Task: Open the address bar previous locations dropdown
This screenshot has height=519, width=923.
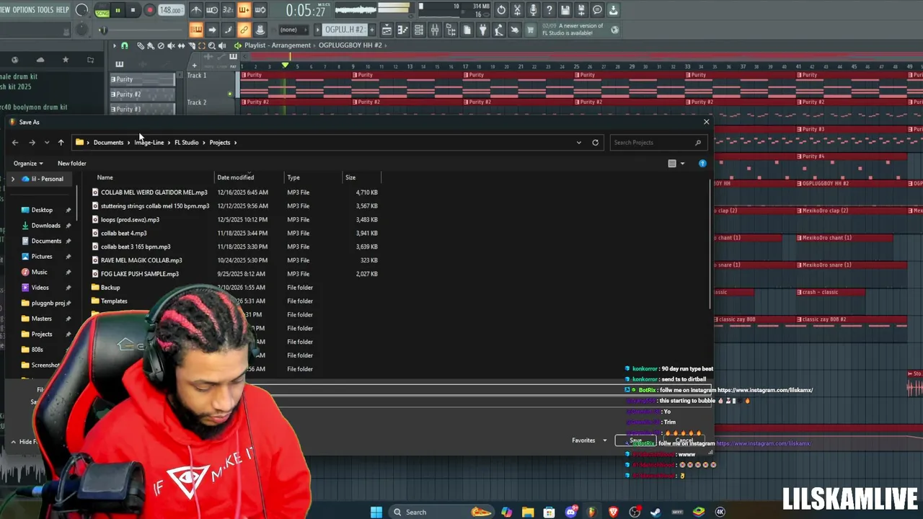Action: pyautogui.click(x=578, y=143)
